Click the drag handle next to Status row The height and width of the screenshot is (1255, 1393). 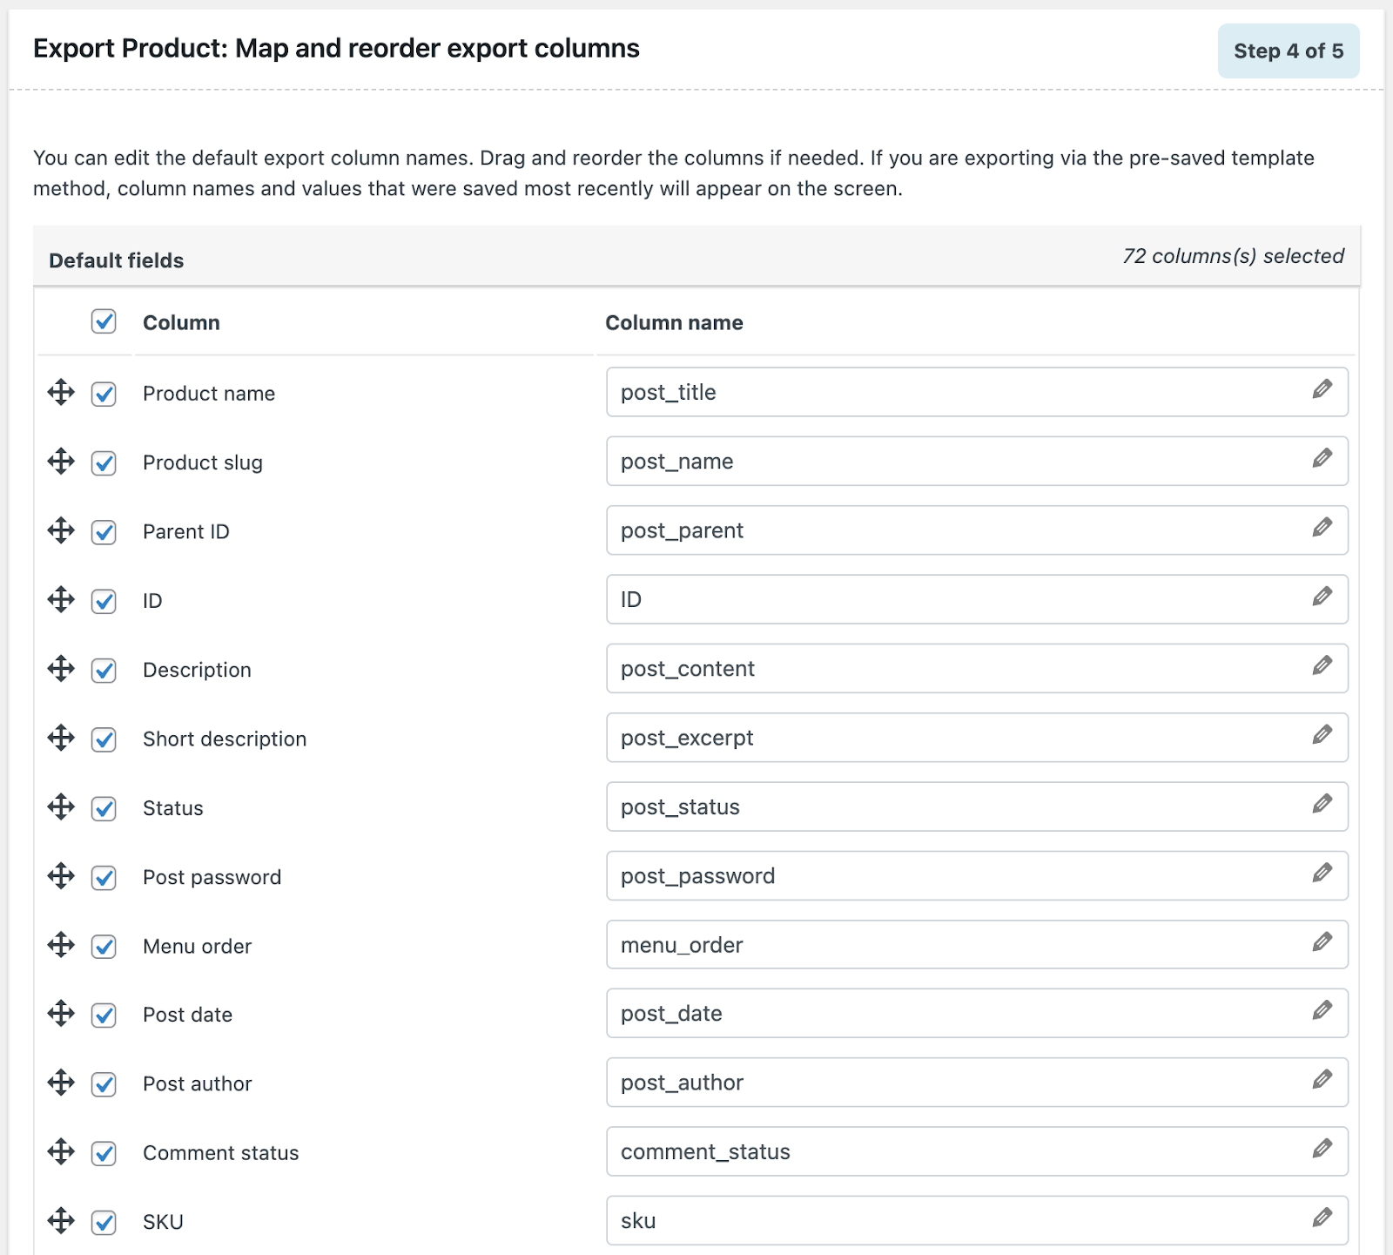(61, 807)
